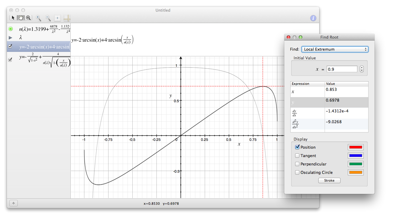Hide the derivative equation graph
Screen dimensions: 395x217
(x=11, y=60)
